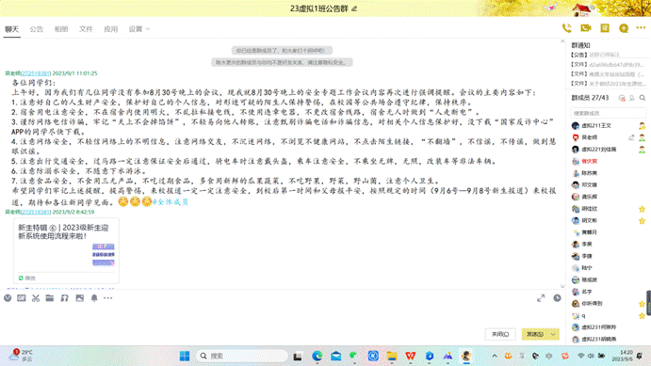
Task: Click the 搜索群成员 search field
Action: 609,113
